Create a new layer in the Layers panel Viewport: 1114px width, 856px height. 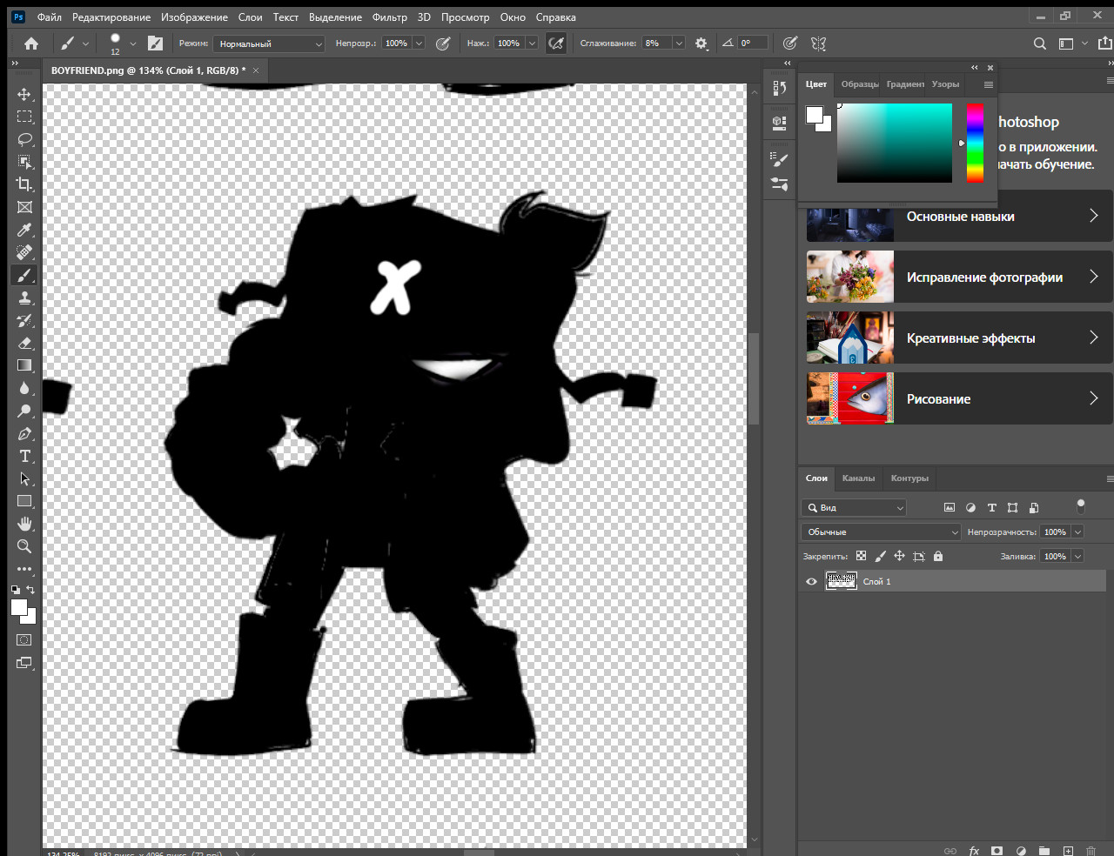click(1068, 850)
